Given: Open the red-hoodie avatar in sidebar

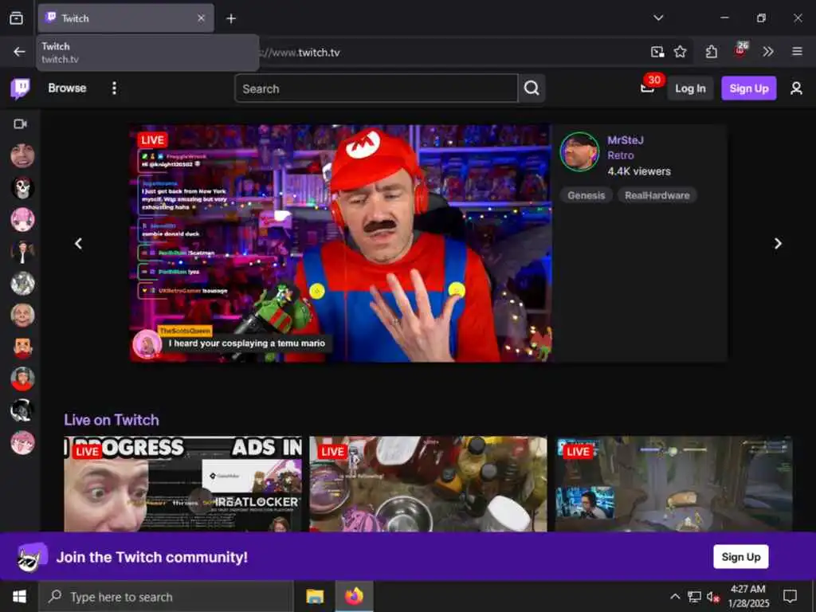Looking at the screenshot, I should point(22,379).
